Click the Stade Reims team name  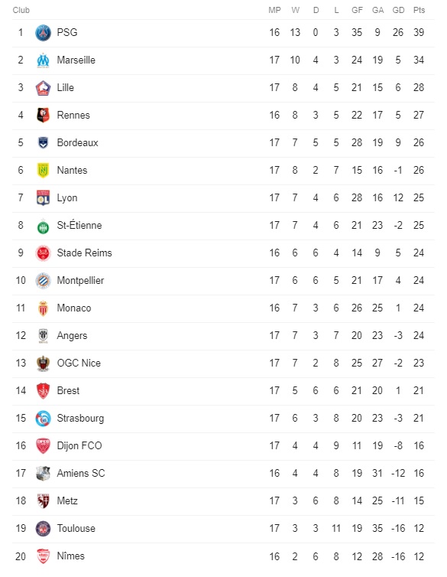(84, 253)
